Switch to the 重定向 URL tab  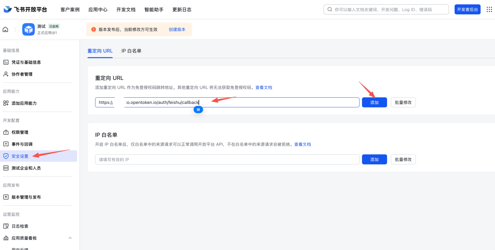[100, 51]
